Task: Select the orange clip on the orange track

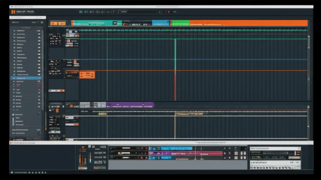Action: tap(87, 75)
